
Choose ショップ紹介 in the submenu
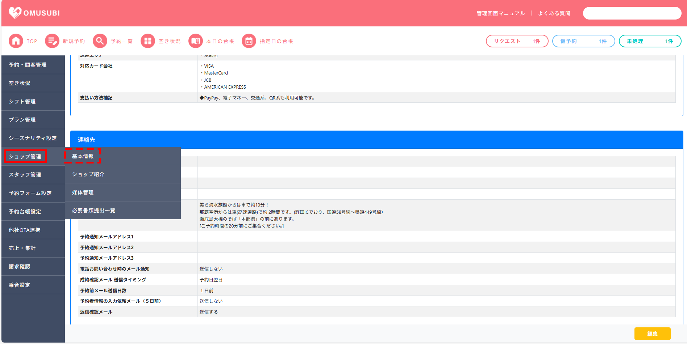point(88,174)
